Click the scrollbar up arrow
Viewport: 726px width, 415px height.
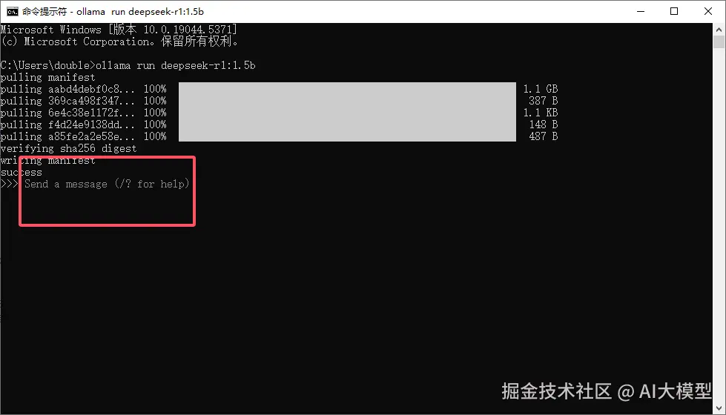(719, 30)
